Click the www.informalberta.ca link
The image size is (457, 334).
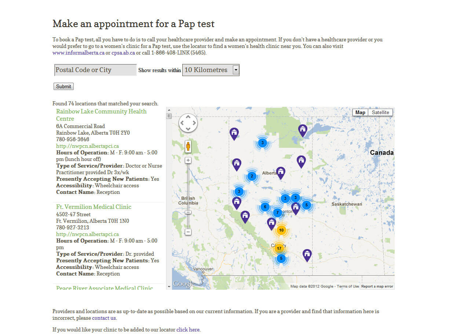pos(78,53)
